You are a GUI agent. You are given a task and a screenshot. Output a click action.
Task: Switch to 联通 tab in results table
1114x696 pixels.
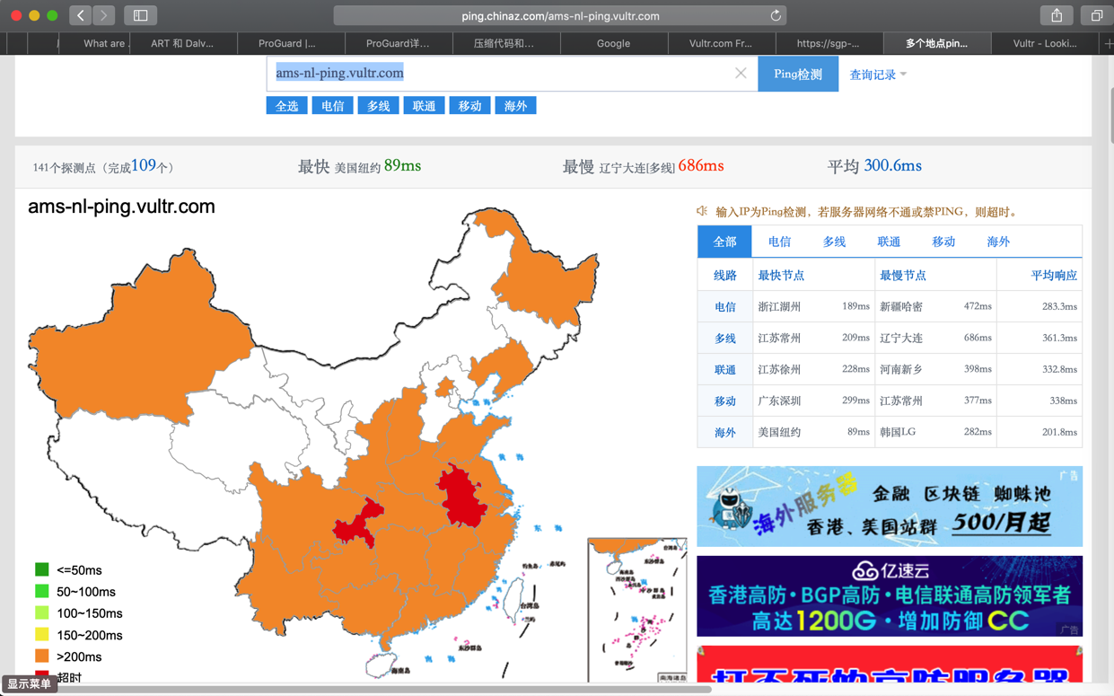coord(889,242)
